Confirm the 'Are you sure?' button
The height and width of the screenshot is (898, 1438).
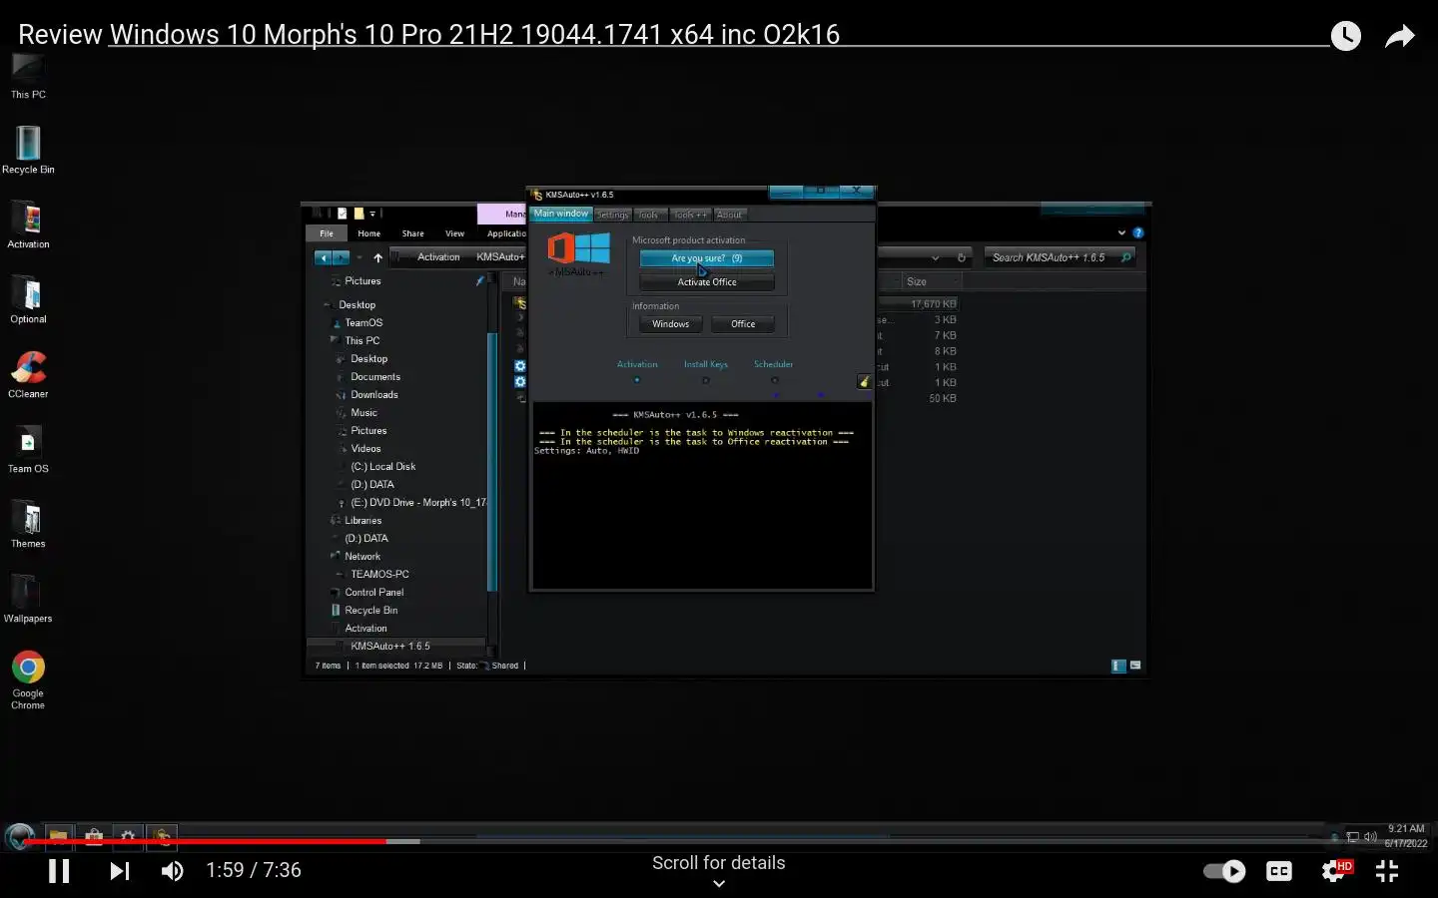click(x=707, y=258)
